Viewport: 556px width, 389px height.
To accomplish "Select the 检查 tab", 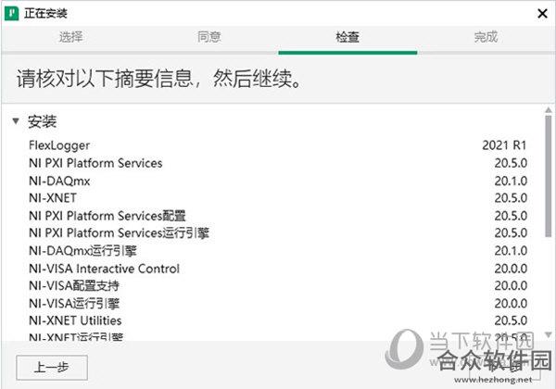I will pos(347,37).
